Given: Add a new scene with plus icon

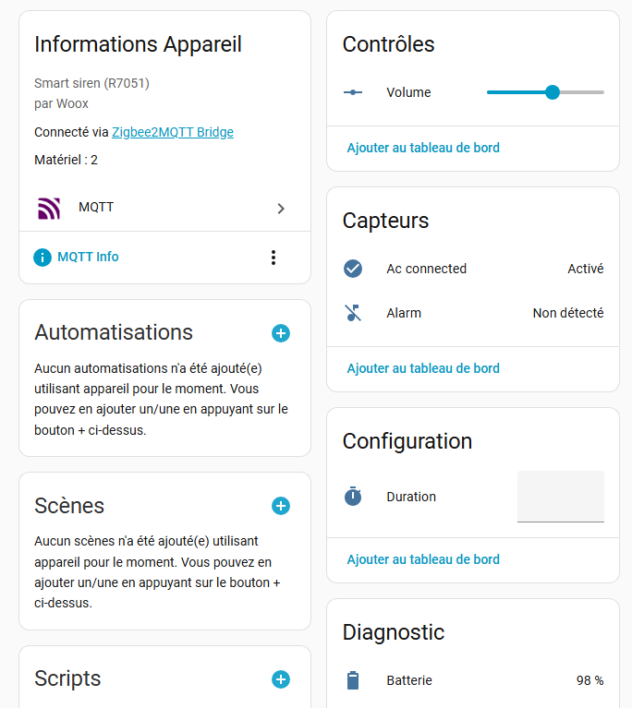Looking at the screenshot, I should point(281,506).
